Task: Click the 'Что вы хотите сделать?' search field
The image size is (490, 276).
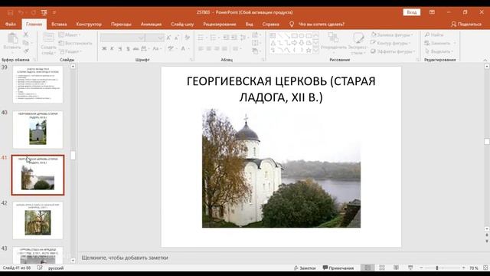Action: point(322,24)
